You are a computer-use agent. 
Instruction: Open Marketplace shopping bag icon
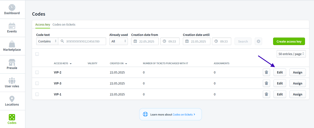[12, 44]
